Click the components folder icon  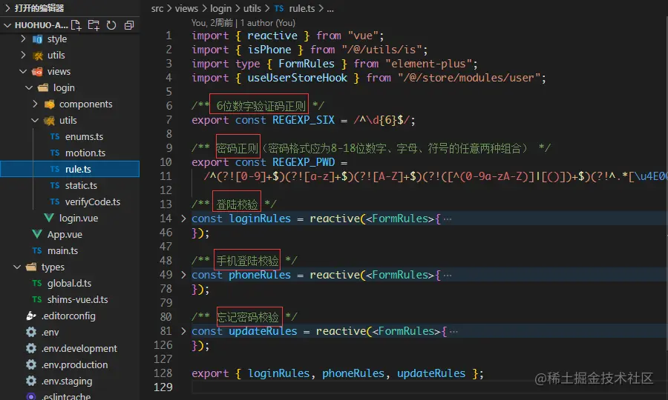click(50, 104)
